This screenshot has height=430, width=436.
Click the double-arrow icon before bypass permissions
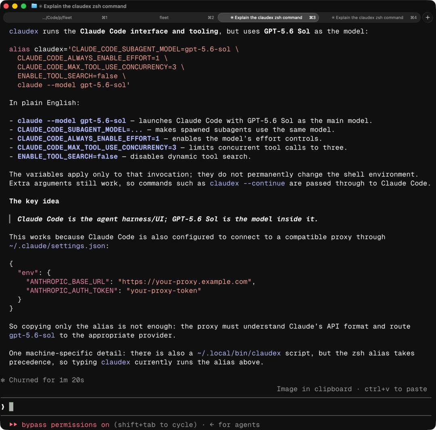[13, 424]
